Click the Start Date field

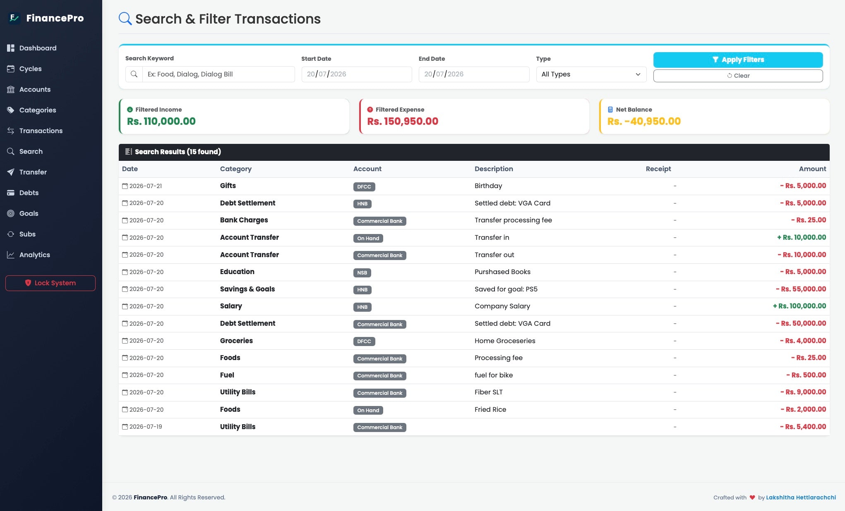(x=357, y=74)
